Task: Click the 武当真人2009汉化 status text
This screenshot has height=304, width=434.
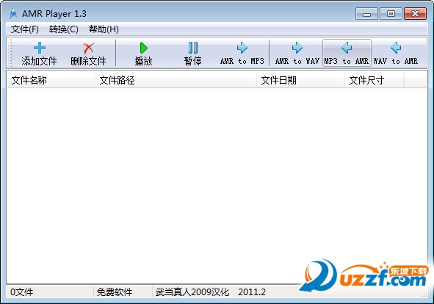Action: (192, 292)
